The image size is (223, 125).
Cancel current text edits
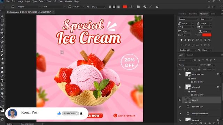(x=145, y=7)
